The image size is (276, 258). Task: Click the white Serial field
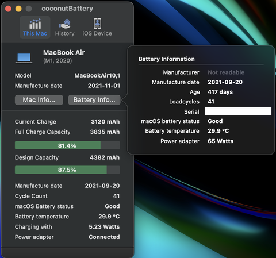coord(238,111)
